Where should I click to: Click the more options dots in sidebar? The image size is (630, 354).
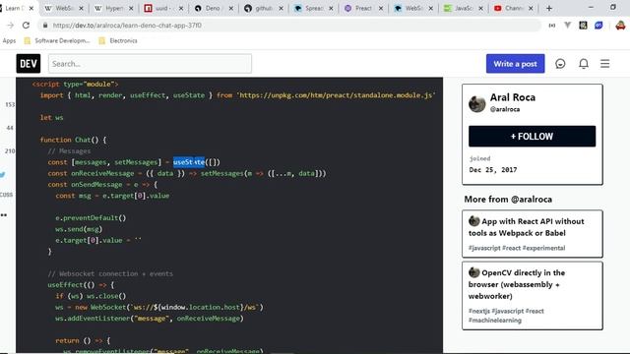coord(4,214)
